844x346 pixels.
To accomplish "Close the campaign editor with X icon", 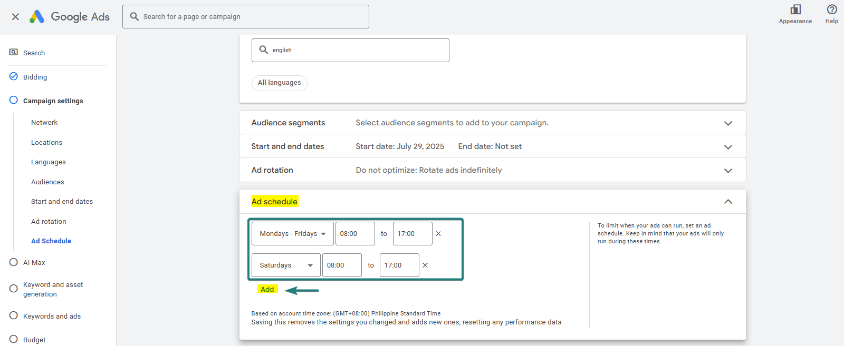I will point(15,17).
